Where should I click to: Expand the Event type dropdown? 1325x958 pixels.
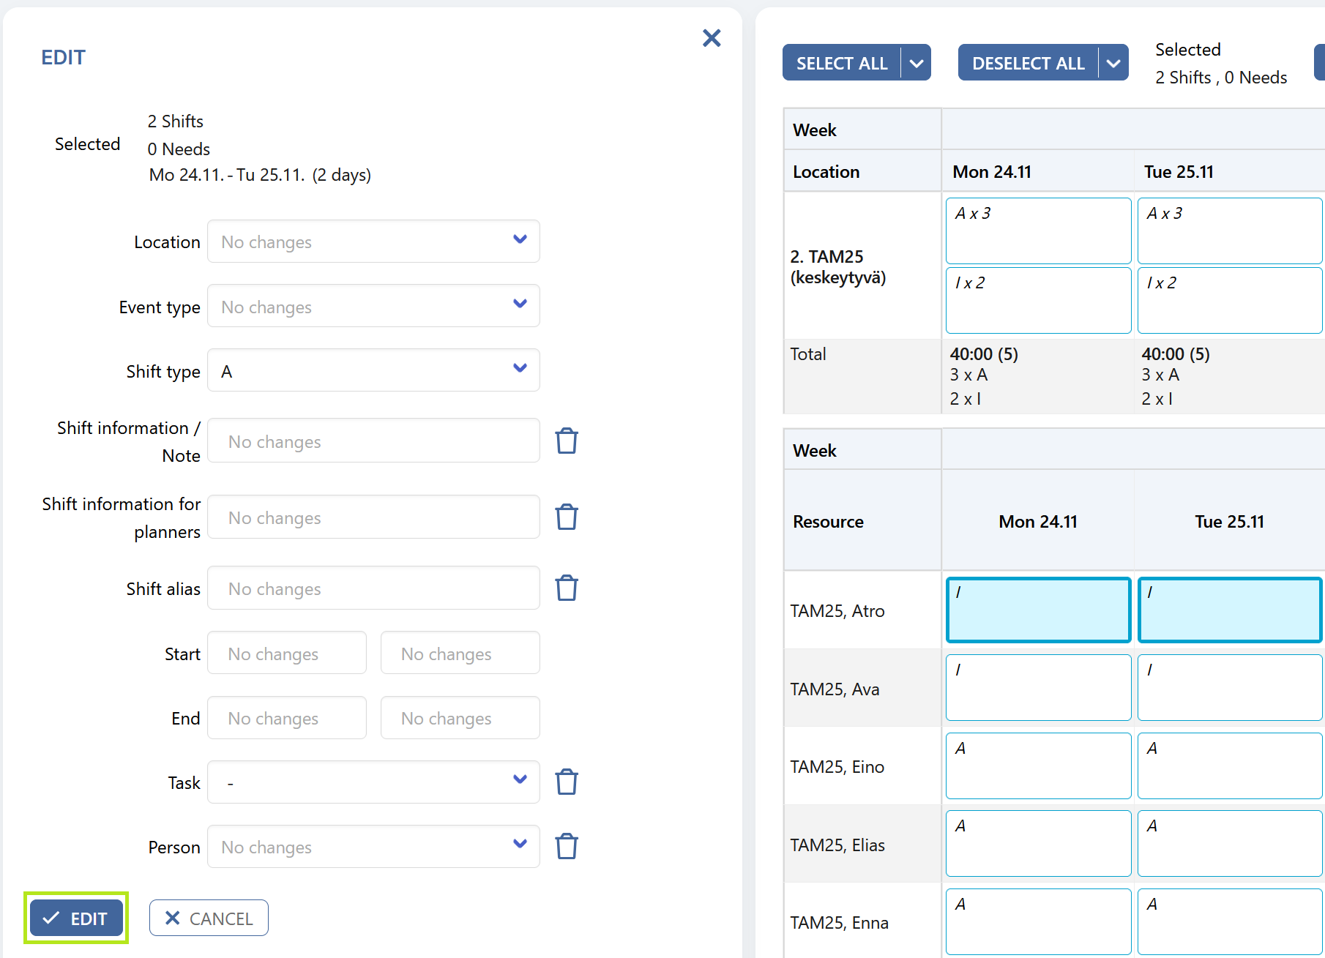[373, 306]
